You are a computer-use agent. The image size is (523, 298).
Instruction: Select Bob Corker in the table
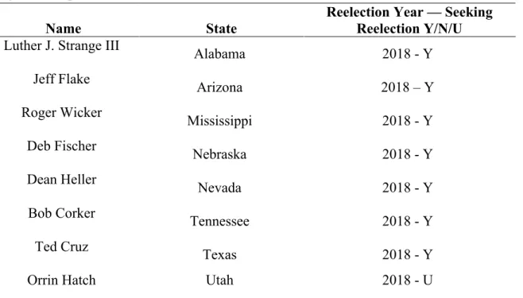61,213
